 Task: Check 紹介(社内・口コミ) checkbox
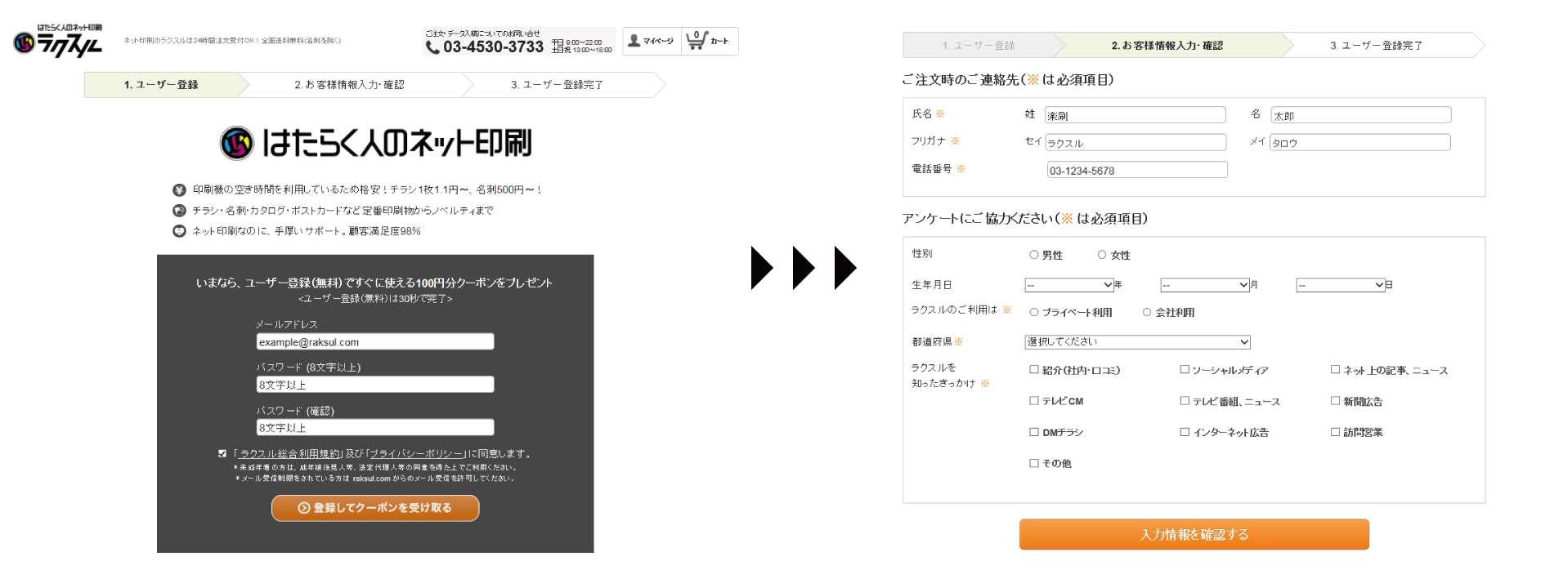pyautogui.click(x=1034, y=370)
